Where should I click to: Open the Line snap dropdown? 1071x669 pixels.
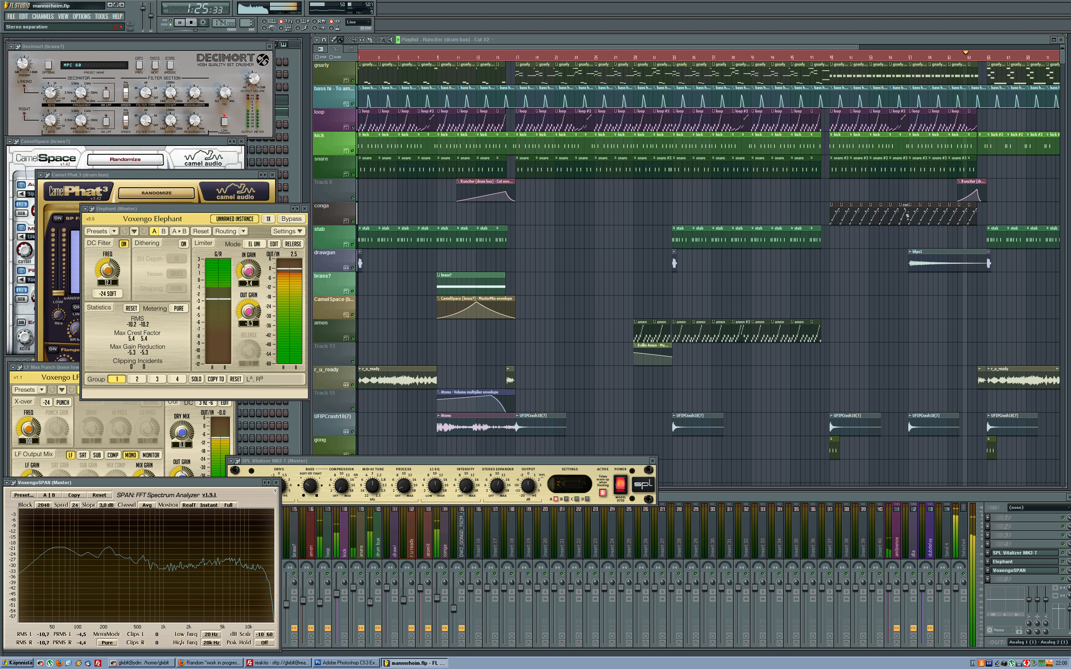point(358,22)
